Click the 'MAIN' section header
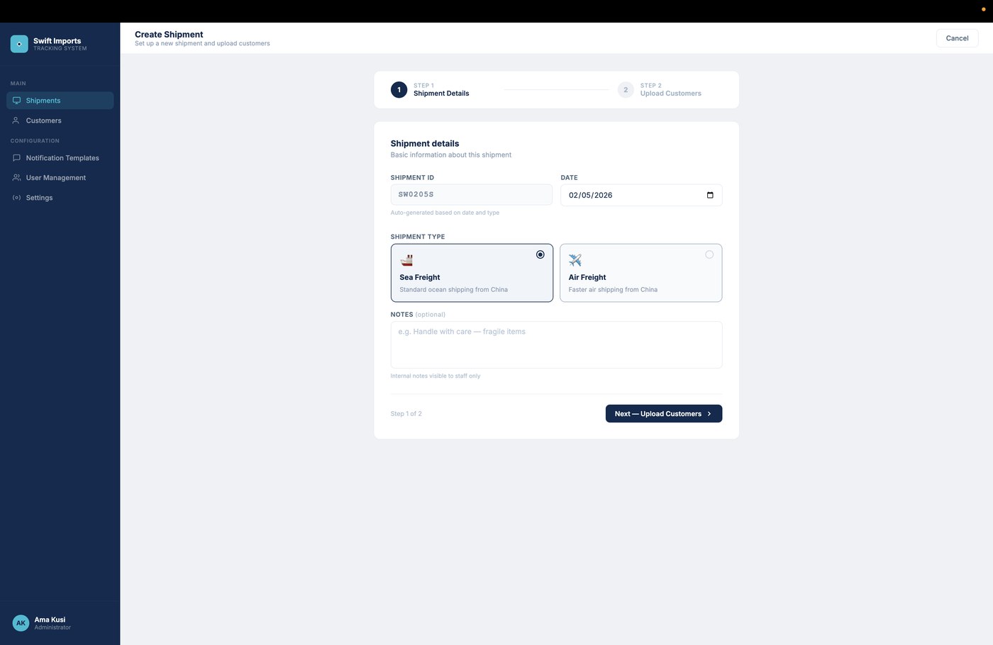The height and width of the screenshot is (645, 993). click(18, 84)
